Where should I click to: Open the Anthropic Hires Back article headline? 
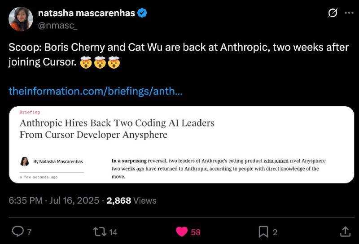click(117, 129)
